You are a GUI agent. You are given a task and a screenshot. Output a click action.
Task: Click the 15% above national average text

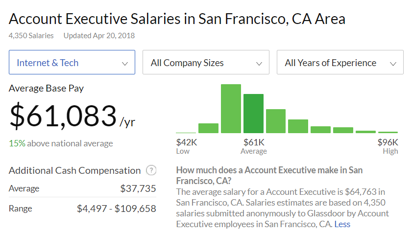pos(61,143)
